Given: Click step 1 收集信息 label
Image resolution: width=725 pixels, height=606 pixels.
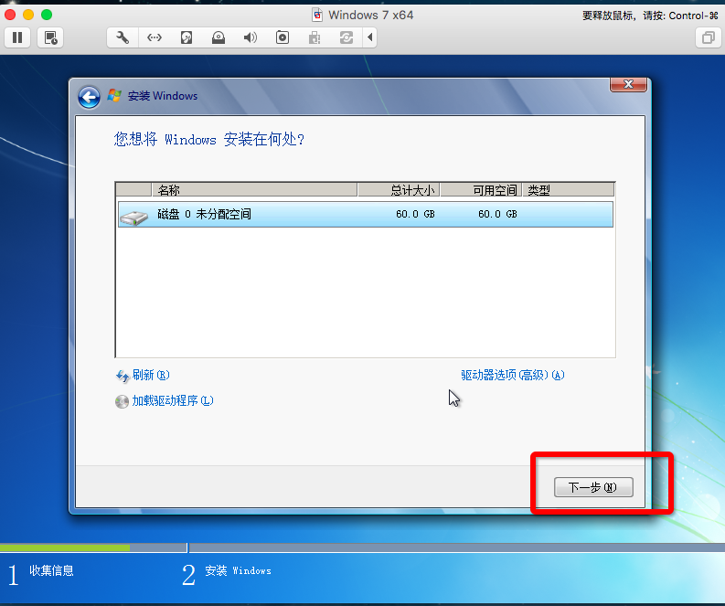Looking at the screenshot, I should click(51, 570).
